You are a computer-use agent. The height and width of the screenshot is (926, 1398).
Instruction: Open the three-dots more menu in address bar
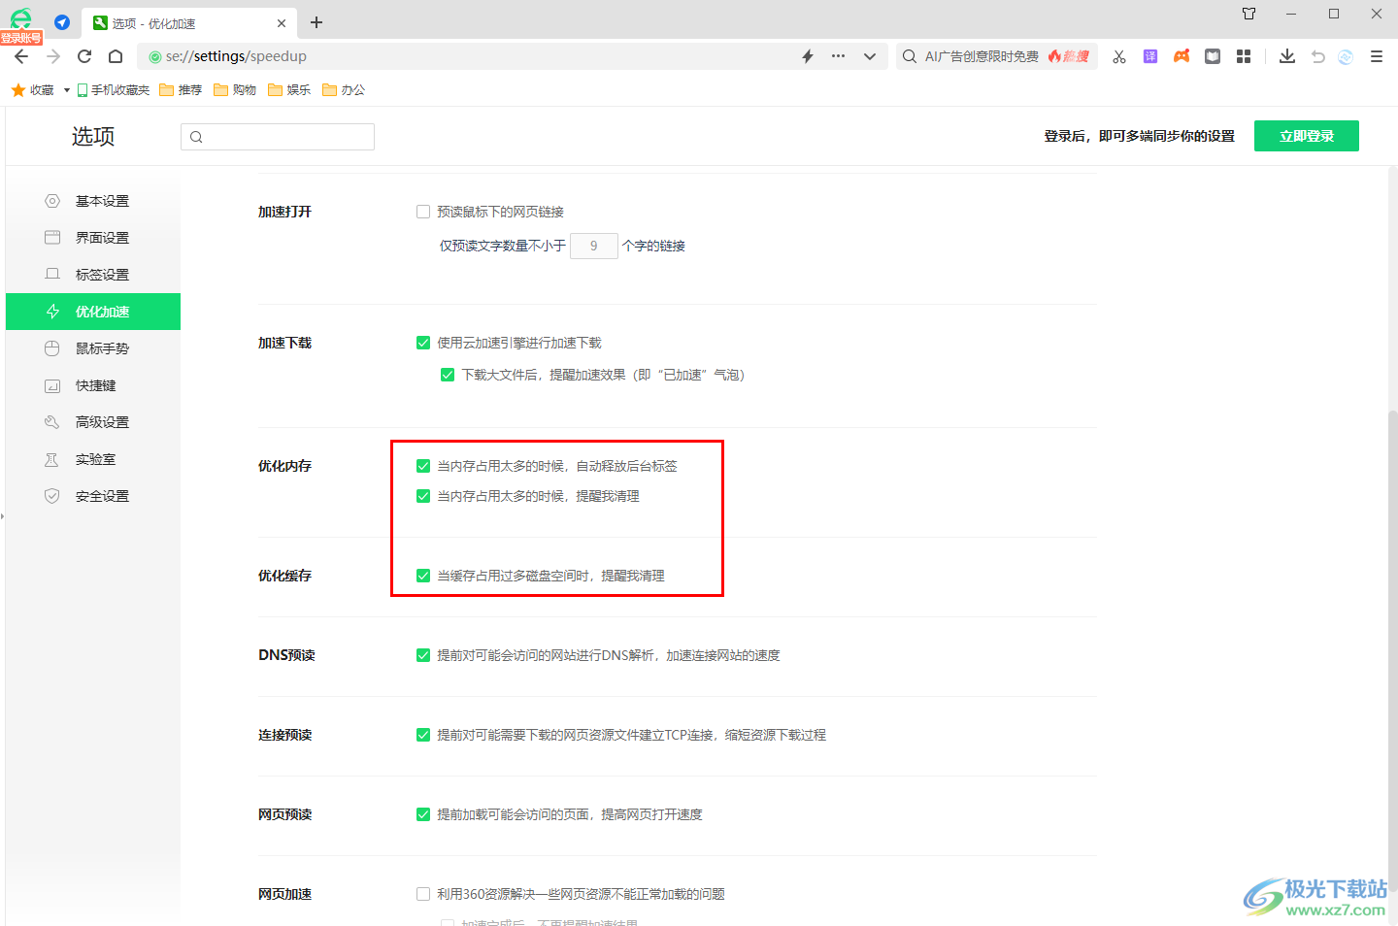[x=839, y=56]
